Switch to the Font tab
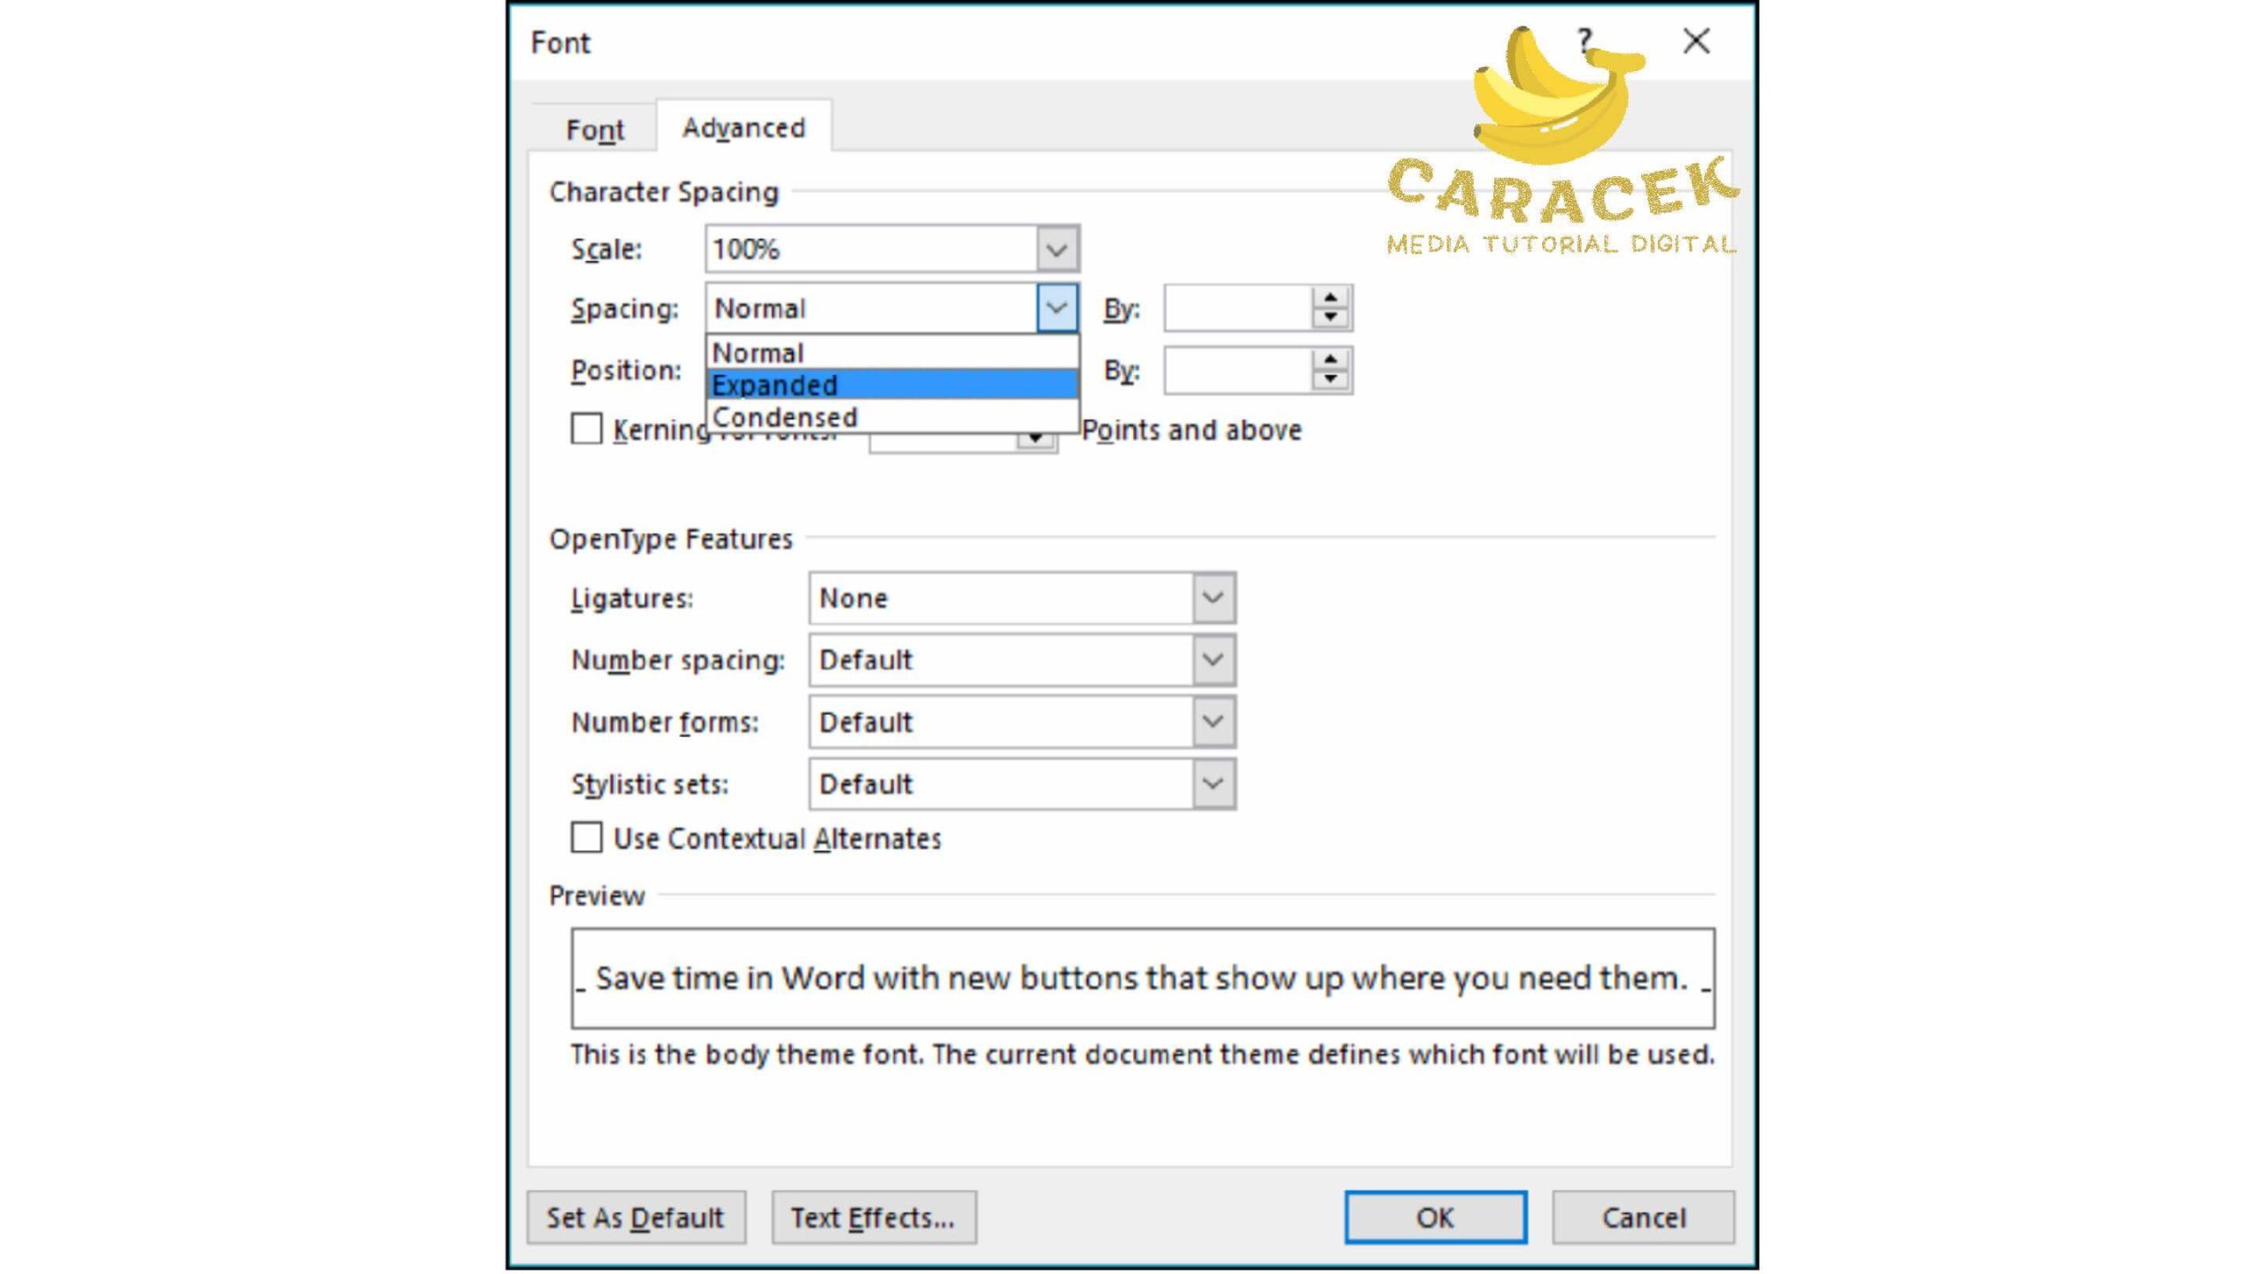Viewport: 2266px width, 1274px height. point(596,127)
